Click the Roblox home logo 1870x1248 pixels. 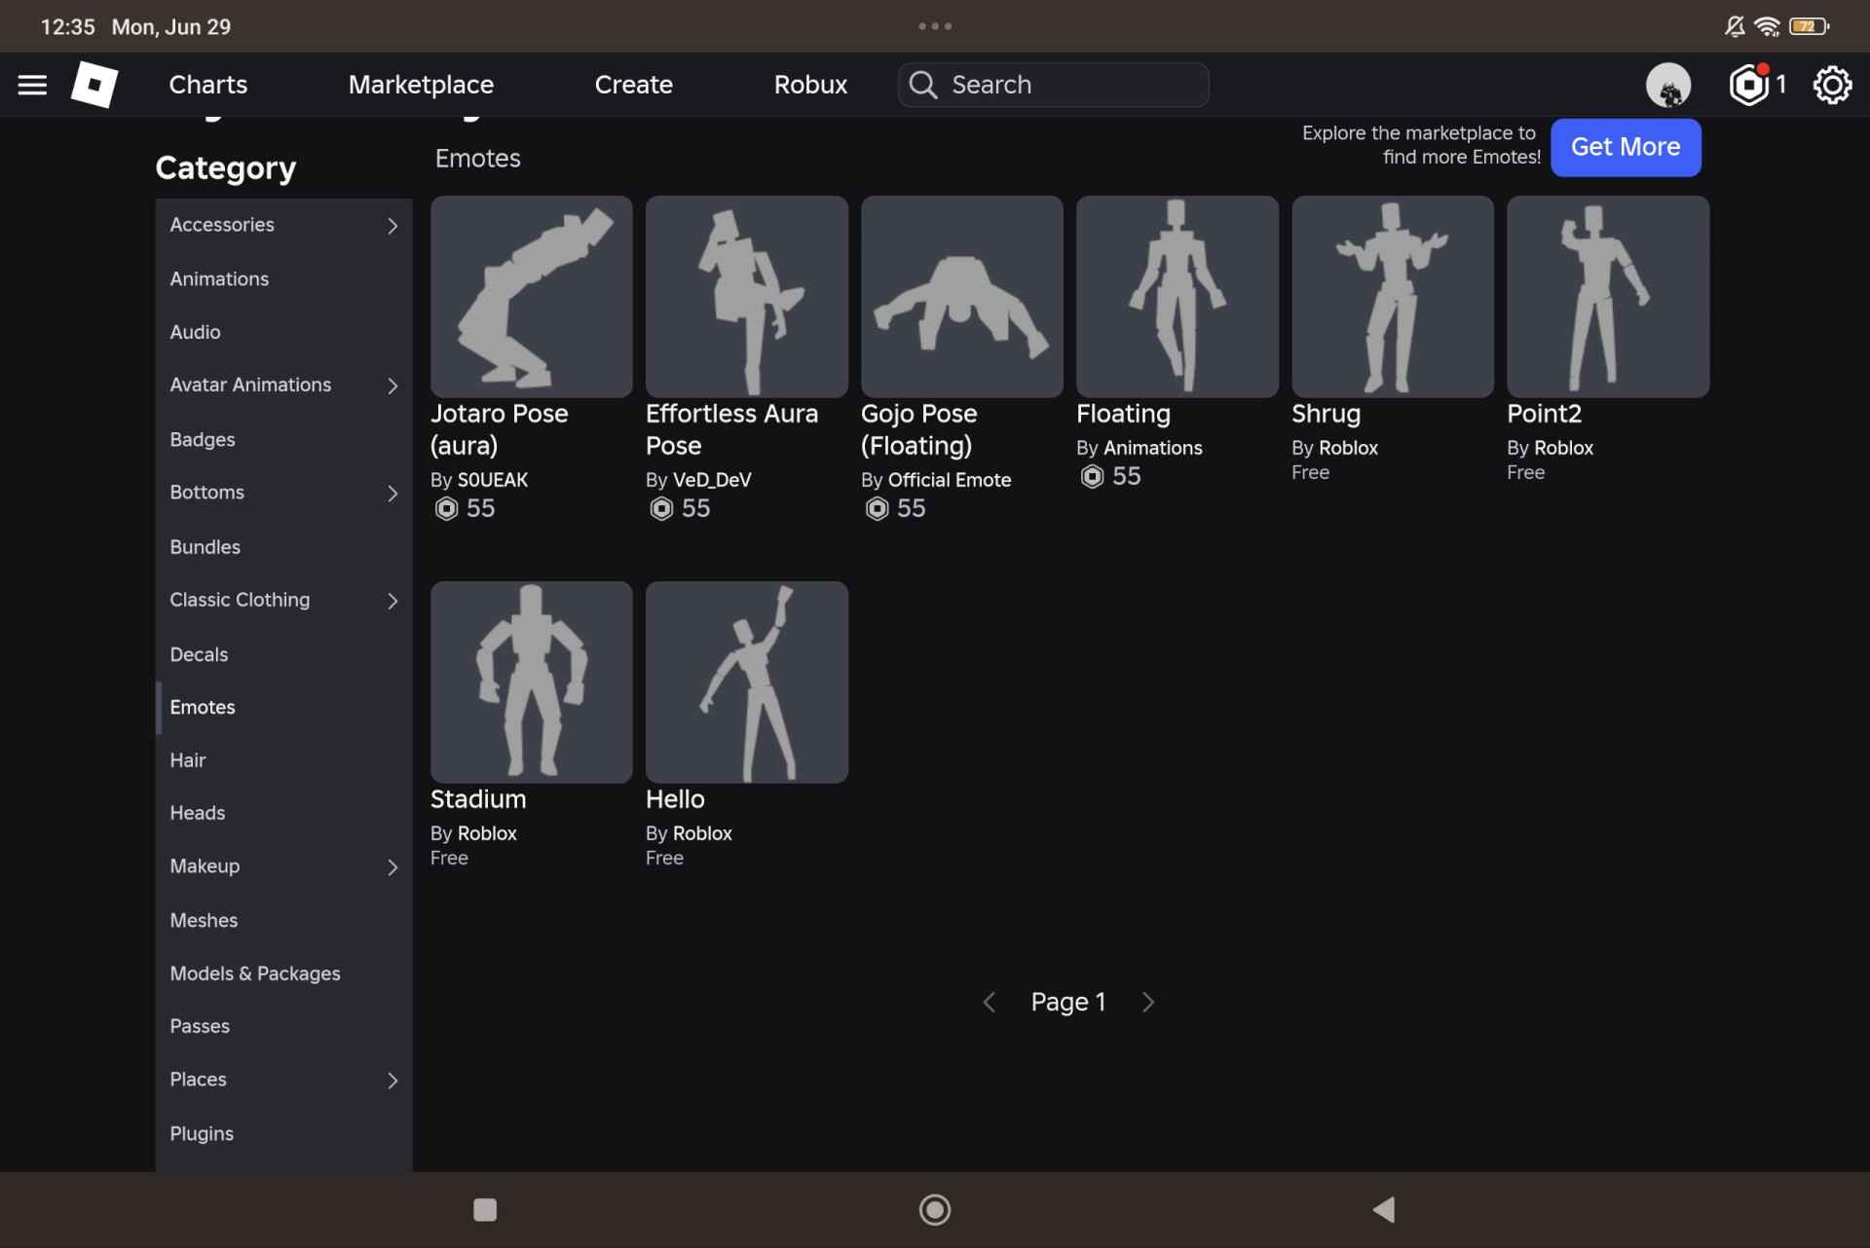click(x=94, y=85)
